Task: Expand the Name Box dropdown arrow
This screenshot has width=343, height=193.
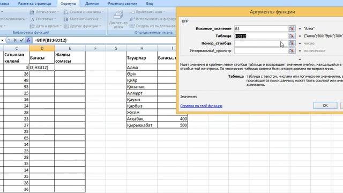Action: coord(2,40)
